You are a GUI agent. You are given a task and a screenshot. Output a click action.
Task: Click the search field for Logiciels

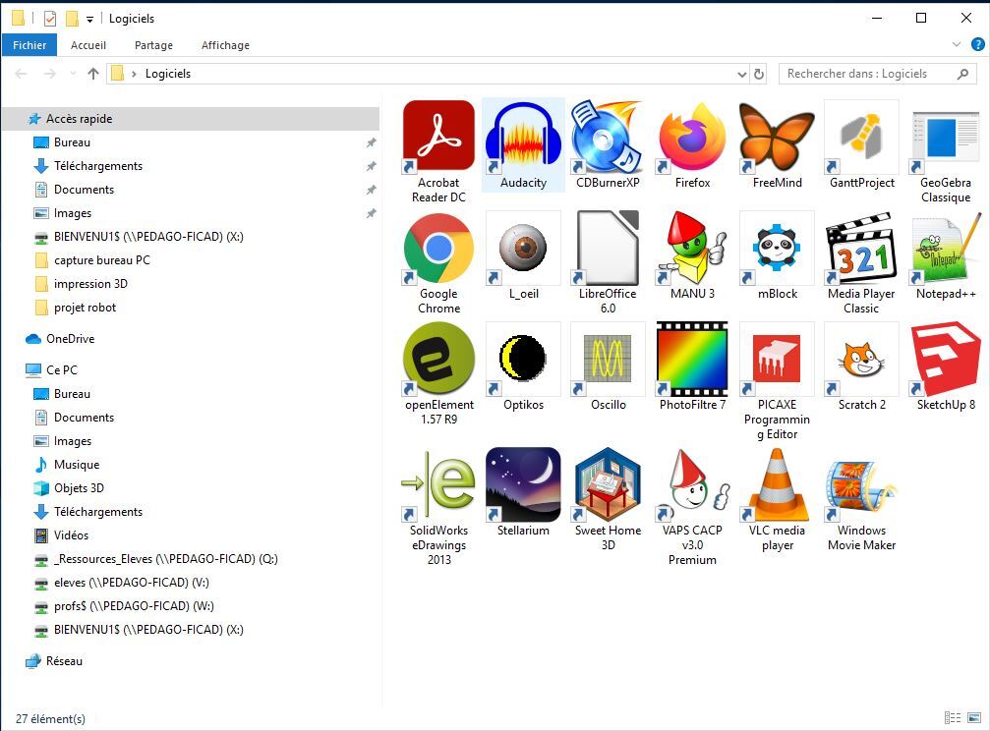pos(877,74)
